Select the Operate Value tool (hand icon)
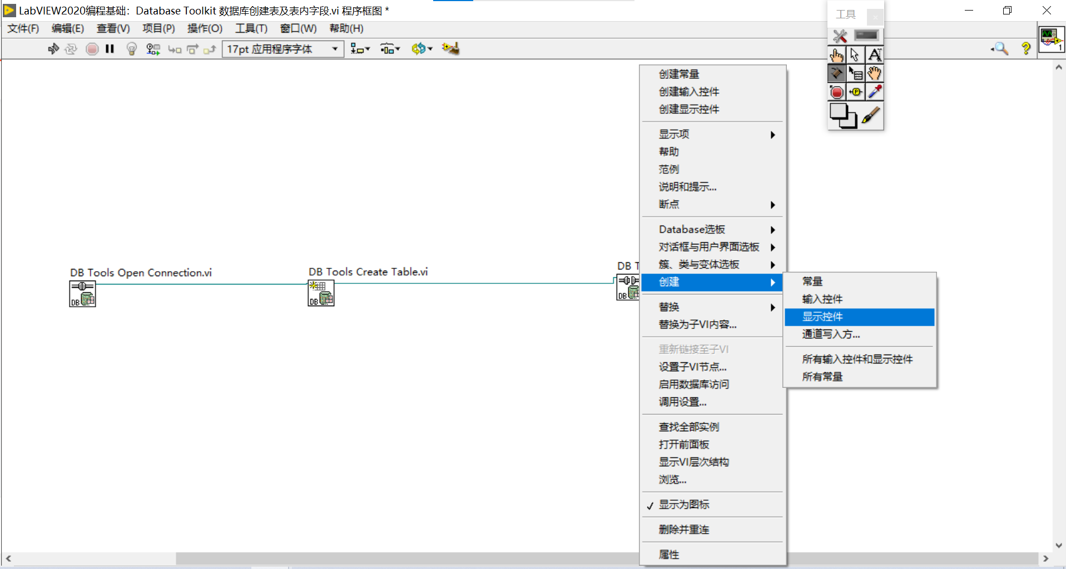 [x=837, y=54]
